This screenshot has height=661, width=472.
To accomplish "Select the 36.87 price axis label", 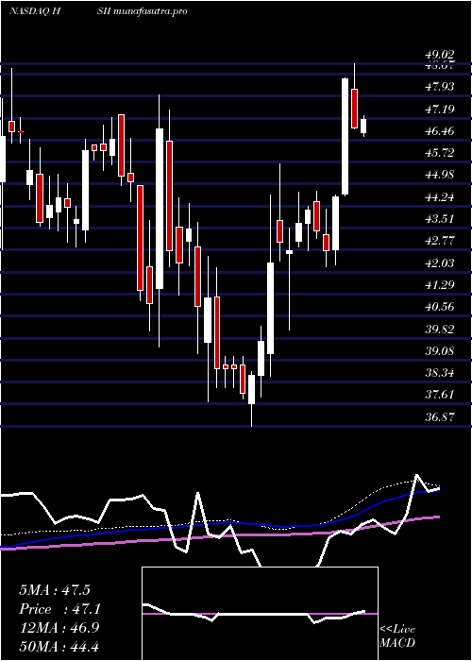I will [440, 417].
